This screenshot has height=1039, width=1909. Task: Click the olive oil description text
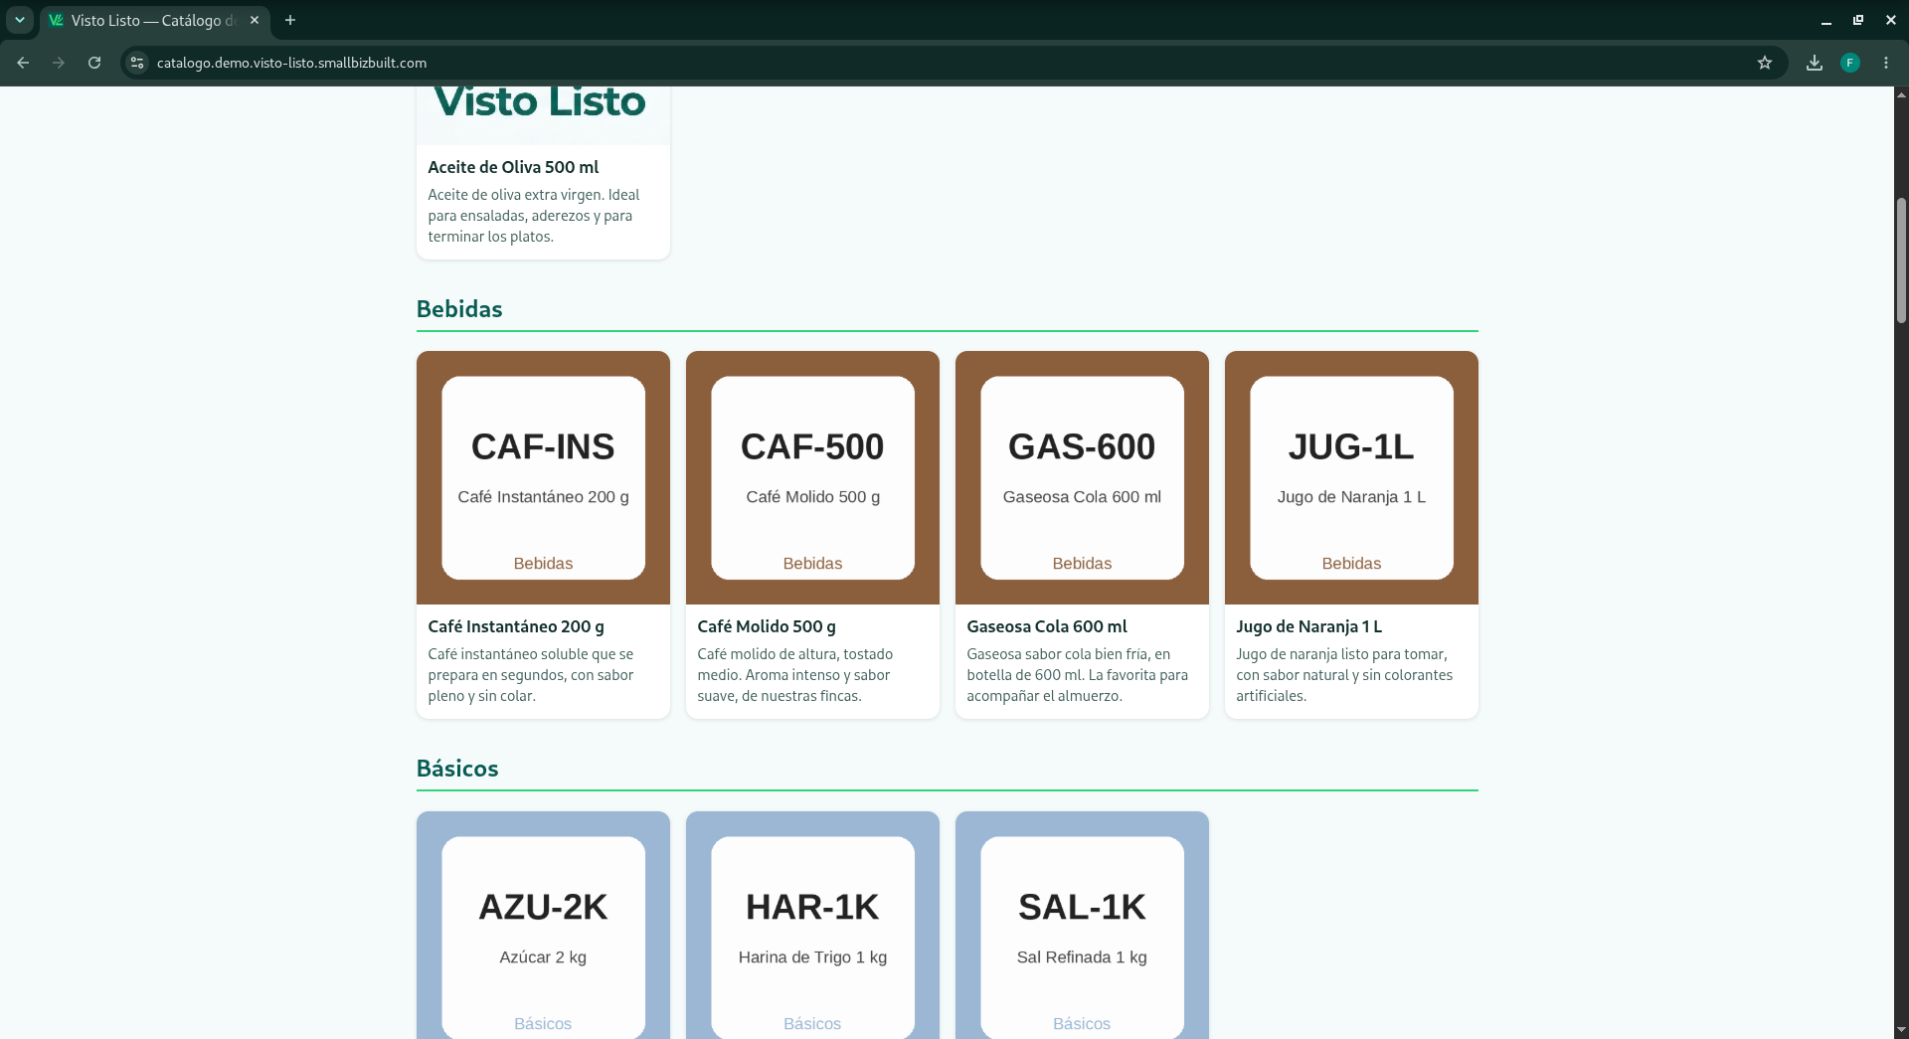[534, 216]
